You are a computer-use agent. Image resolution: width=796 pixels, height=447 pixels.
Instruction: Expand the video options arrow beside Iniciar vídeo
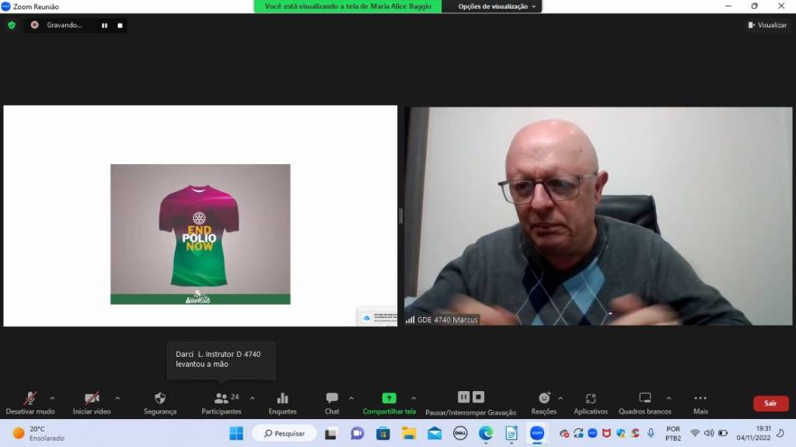click(x=117, y=398)
